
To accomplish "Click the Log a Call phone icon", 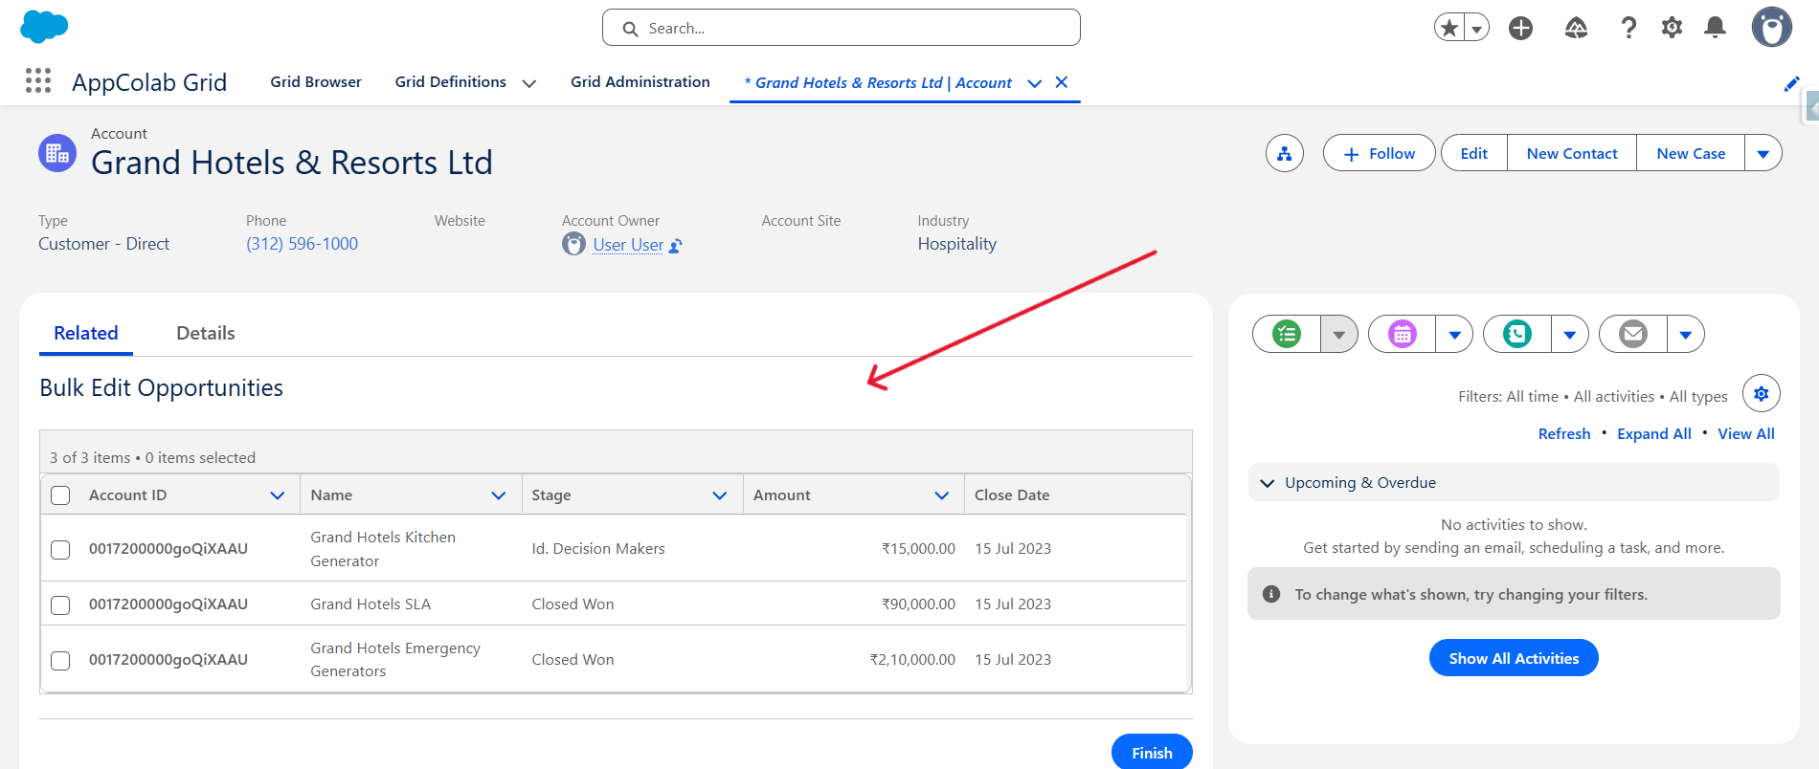I will 1517,334.
